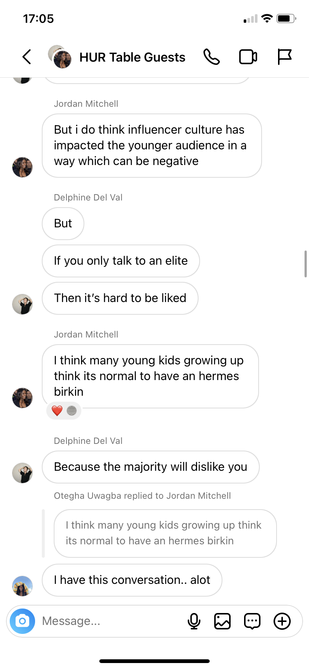Tap the flag report icon
The height and width of the screenshot is (669, 309).
click(284, 57)
